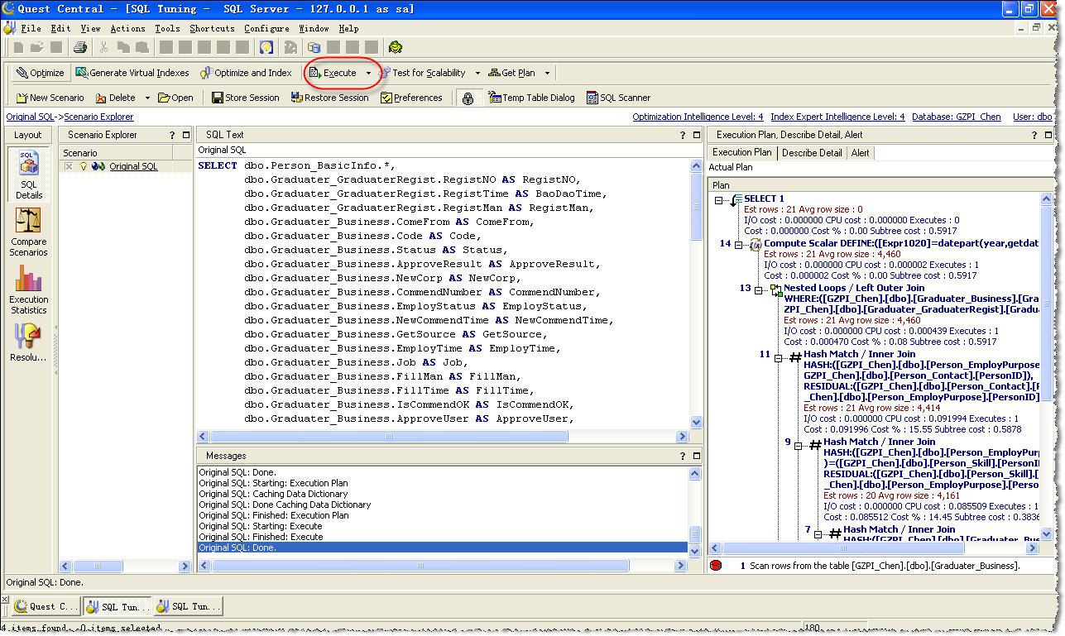Click Generate Virtual Indexes
The image size is (1065, 636).
pos(132,73)
